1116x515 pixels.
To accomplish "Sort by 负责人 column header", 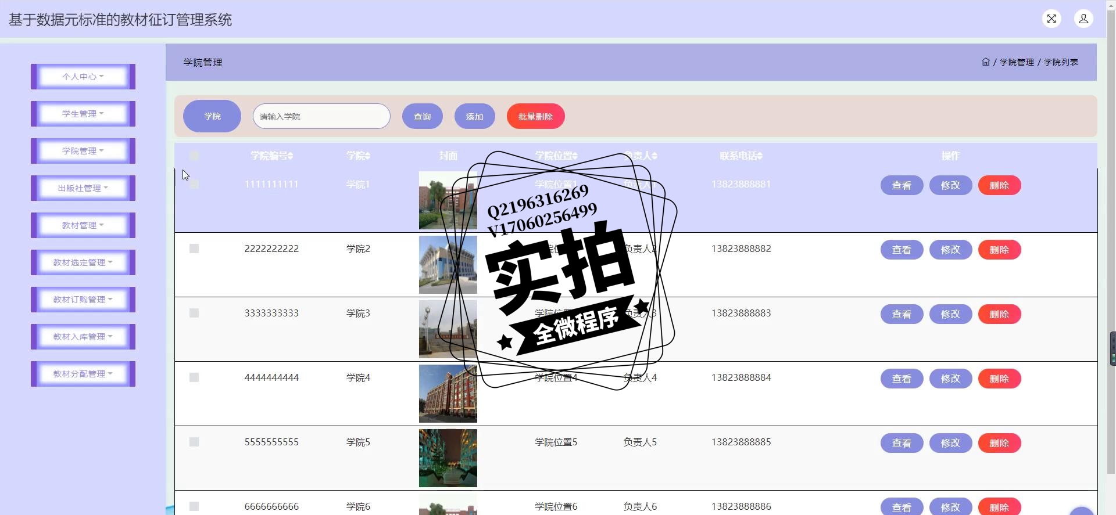I will point(640,156).
